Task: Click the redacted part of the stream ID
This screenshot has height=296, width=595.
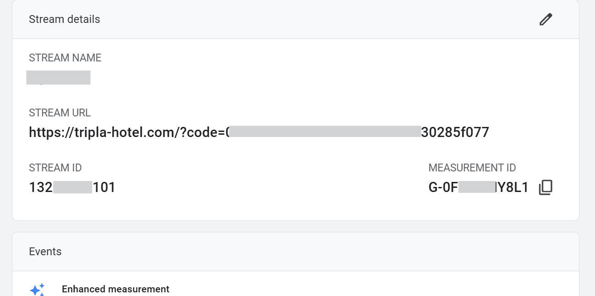Action: 73,187
